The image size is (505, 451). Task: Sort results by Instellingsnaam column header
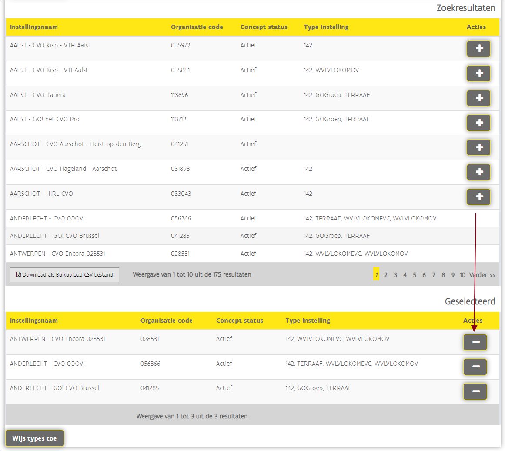[x=34, y=27]
